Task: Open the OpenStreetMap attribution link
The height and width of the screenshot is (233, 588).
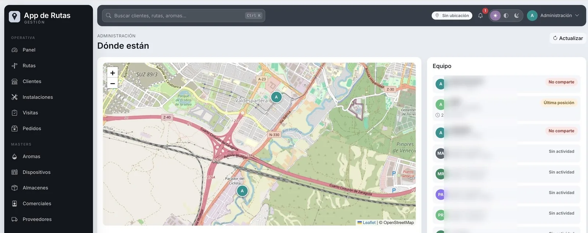Action: pos(398,222)
